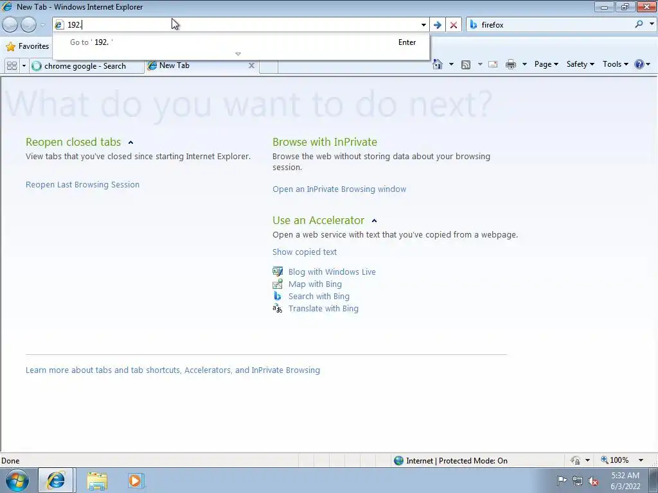
Task: Open the recent pages dropdown arrow
Action: [42, 25]
